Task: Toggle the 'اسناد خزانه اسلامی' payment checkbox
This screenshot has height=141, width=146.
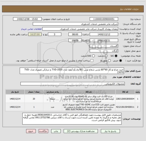Action: 92,61
